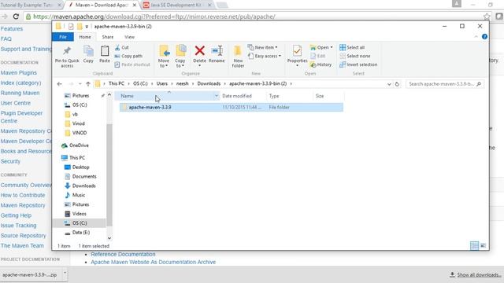Open Explorer help icon

coord(485,37)
